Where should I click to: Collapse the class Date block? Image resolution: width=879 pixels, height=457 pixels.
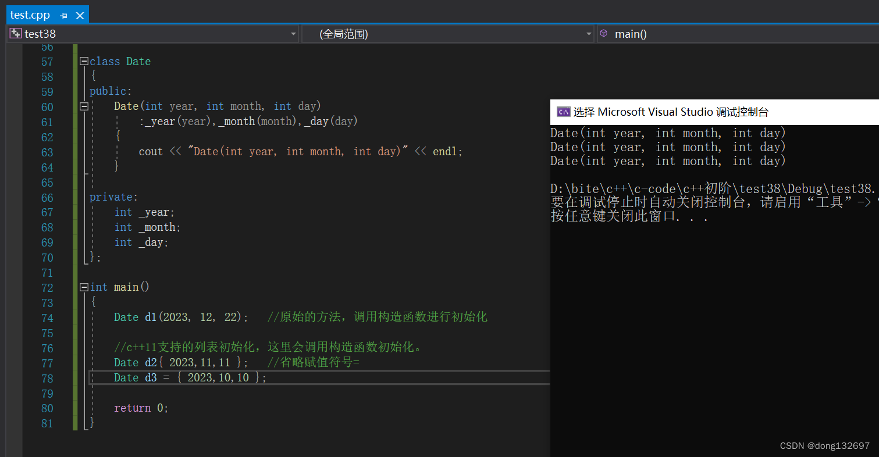point(84,61)
